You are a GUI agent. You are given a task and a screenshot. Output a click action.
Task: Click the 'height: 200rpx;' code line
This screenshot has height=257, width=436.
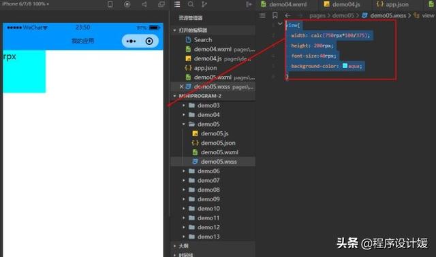tap(312, 46)
